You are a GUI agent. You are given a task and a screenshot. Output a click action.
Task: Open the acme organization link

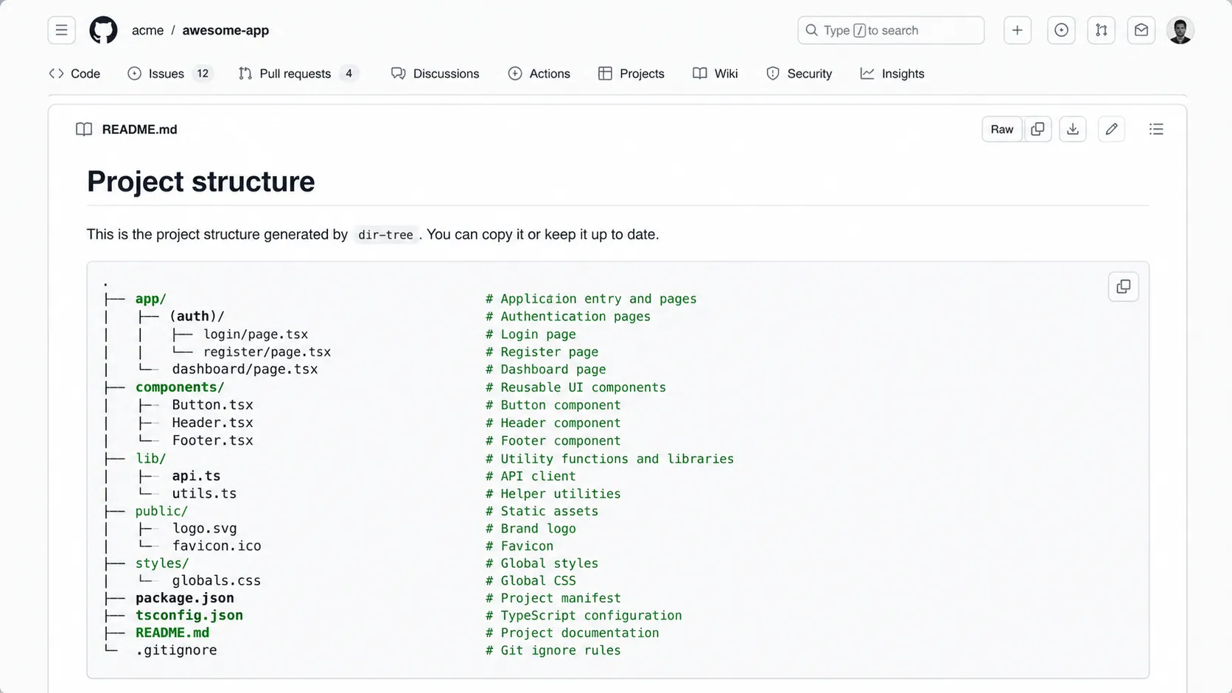tap(147, 30)
